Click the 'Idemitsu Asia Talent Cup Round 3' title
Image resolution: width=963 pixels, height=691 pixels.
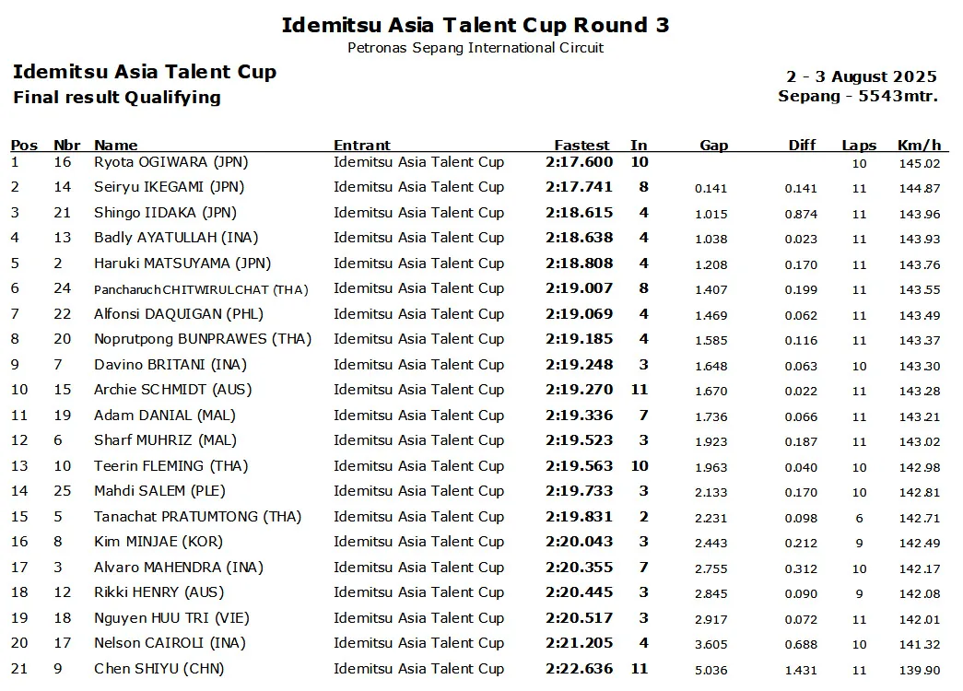[x=476, y=25]
